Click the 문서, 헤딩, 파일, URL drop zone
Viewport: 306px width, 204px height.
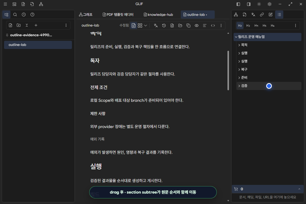pos(267,197)
